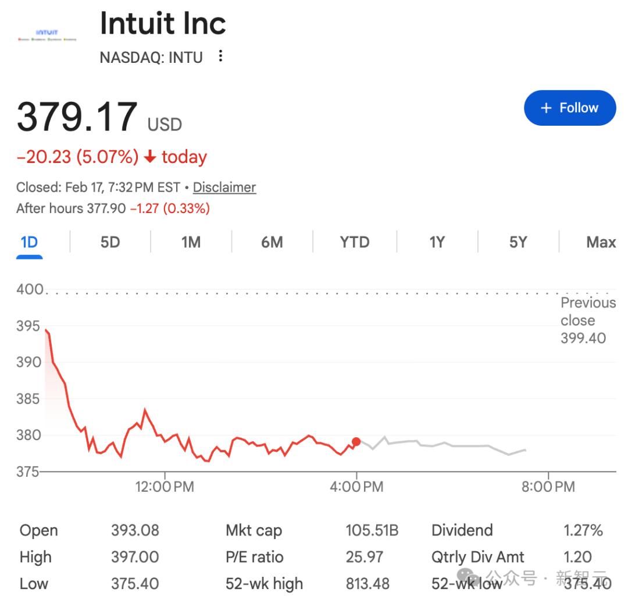Switch to the 1M chart range

191,242
